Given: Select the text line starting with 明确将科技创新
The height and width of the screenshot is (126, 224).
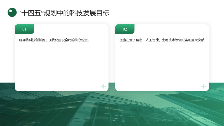Looking at the screenshot, I should click(55, 40).
